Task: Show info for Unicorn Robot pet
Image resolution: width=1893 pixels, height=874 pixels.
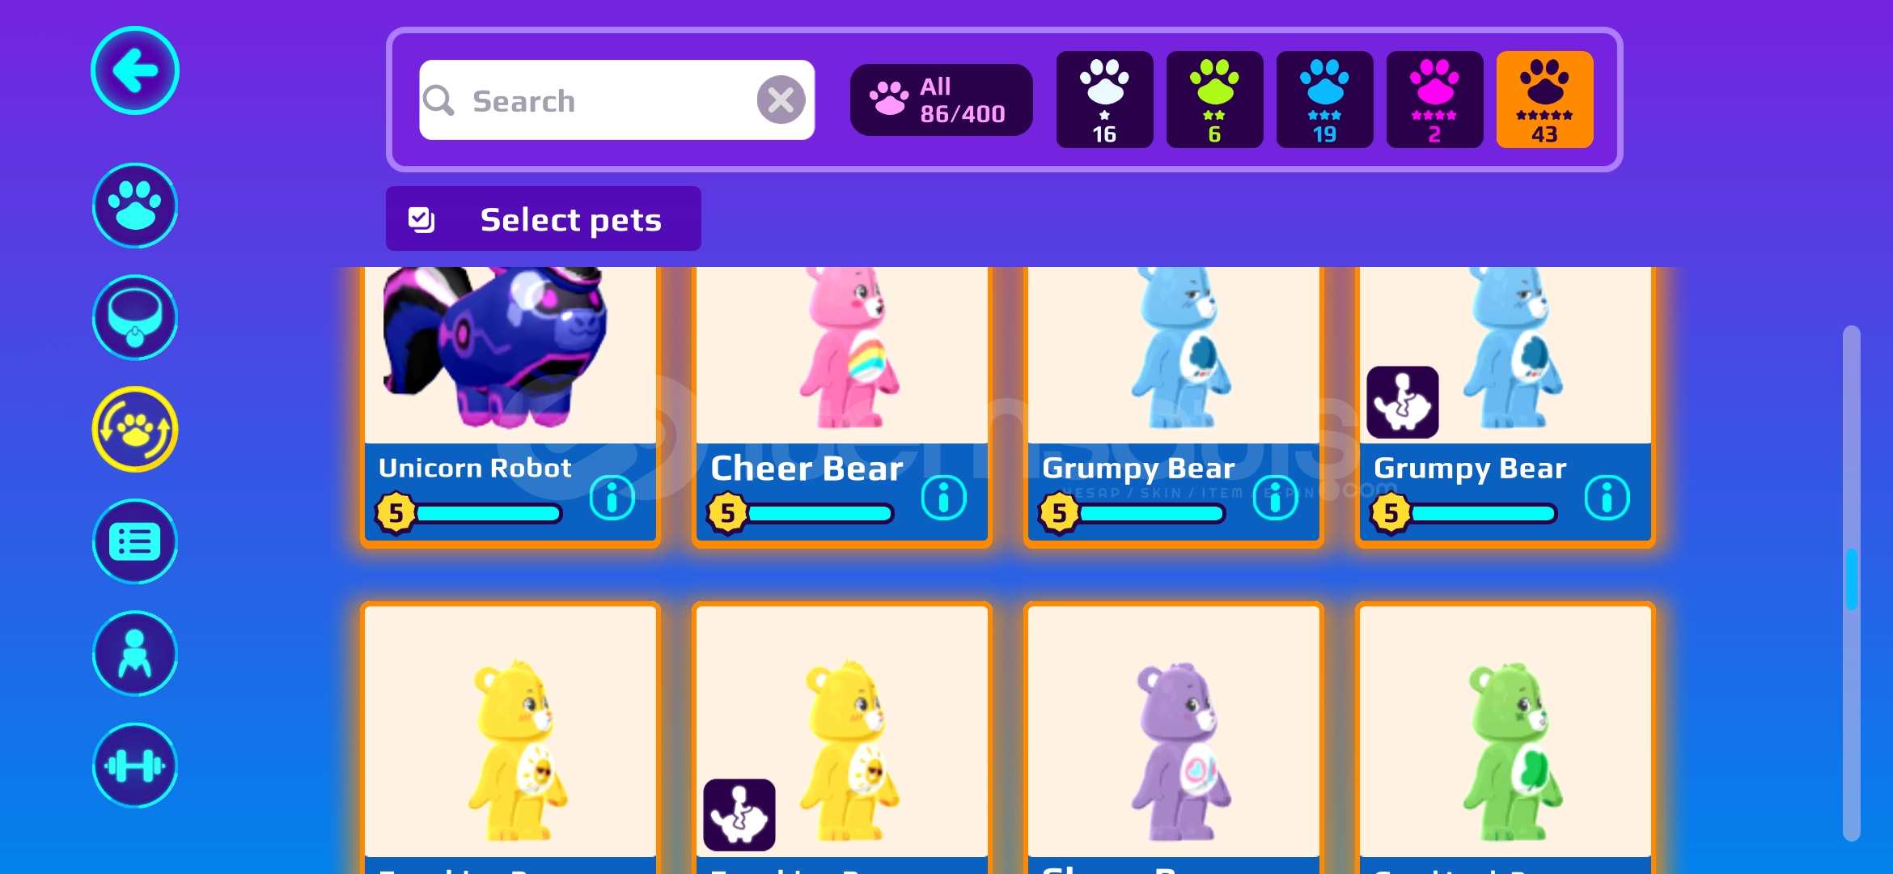Action: coord(612,497)
